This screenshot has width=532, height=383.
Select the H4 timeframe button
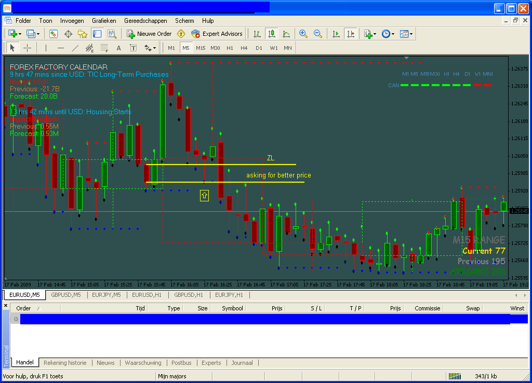point(244,48)
